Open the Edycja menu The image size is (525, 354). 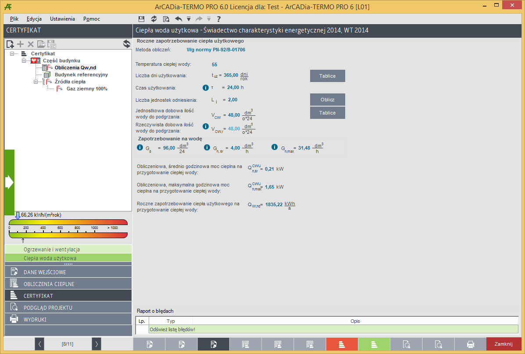tap(34, 19)
